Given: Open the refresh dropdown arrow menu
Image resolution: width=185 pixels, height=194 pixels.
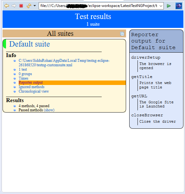Looking at the screenshot, I should (35, 6).
